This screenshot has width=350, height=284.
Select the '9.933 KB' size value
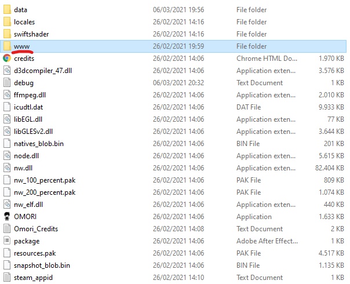point(331,107)
